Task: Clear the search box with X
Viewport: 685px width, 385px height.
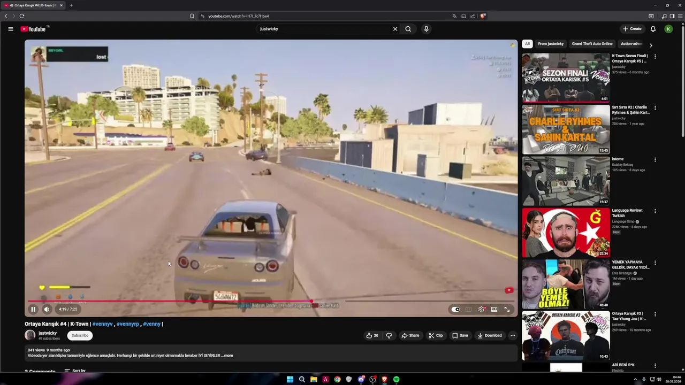Action: [x=395, y=29]
